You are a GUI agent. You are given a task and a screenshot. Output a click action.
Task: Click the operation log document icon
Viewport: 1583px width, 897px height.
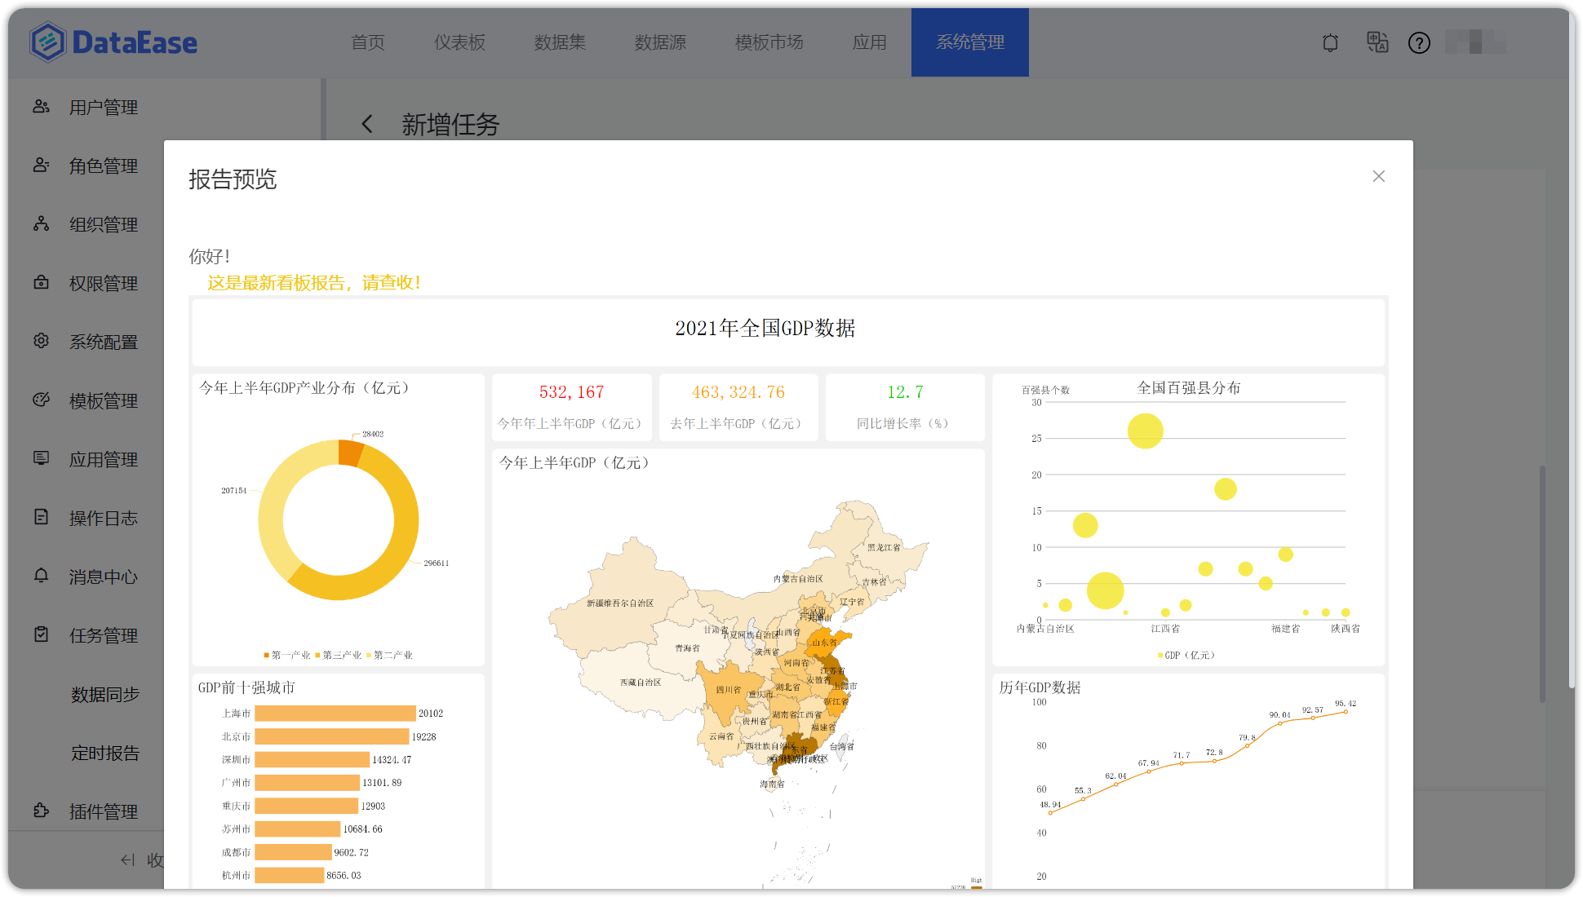[x=41, y=518]
